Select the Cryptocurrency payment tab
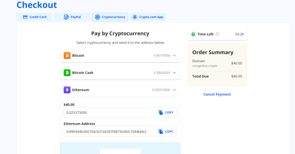295x154 pixels. click(110, 17)
